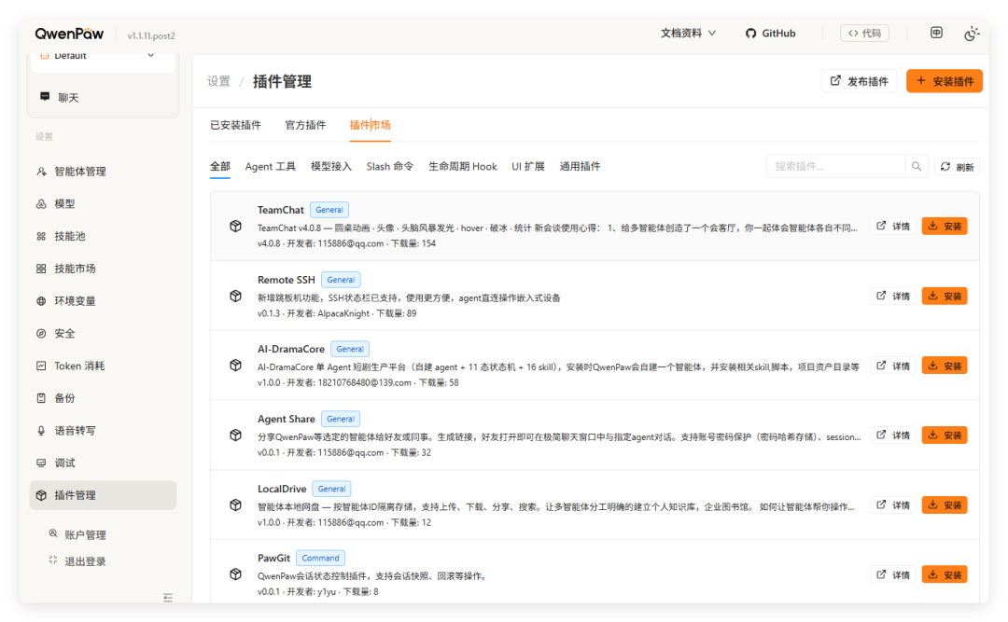Open 详情 for PawGit plugin
Viewport: 1008px width, 622px height.
pyautogui.click(x=893, y=575)
